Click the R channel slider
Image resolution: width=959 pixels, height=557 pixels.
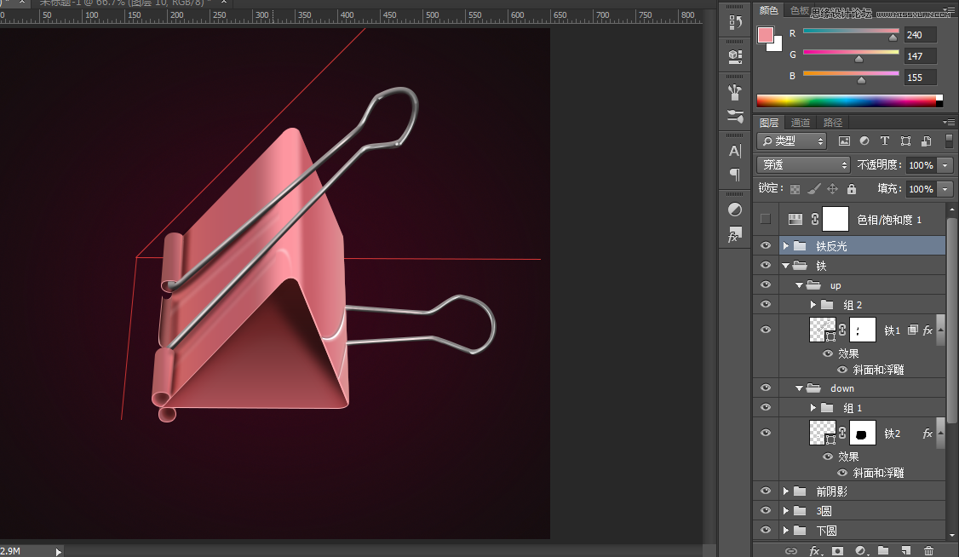851,32
